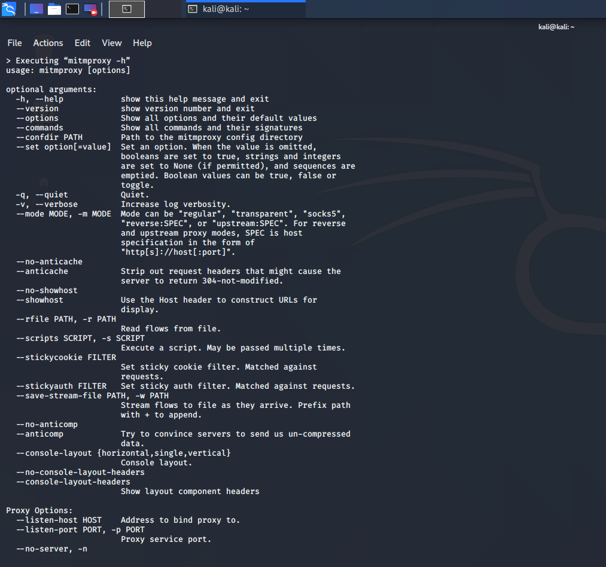Click 'server to return 304-not-modified.' text

[x=202, y=281]
